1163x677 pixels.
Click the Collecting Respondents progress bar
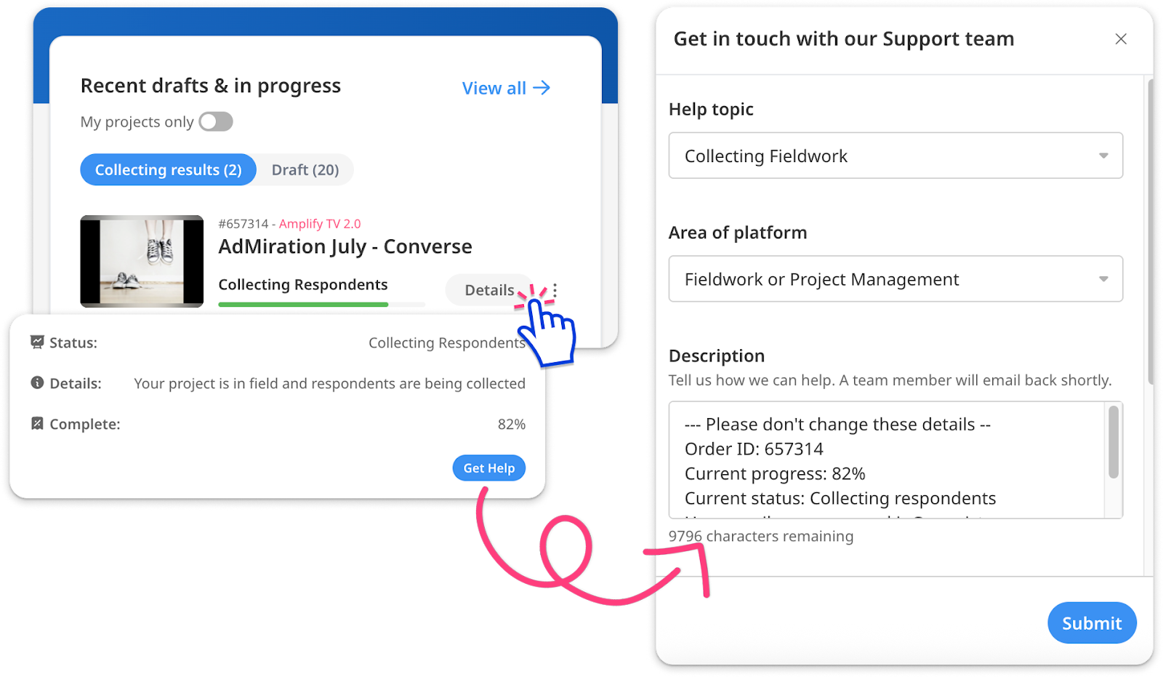[x=321, y=304]
